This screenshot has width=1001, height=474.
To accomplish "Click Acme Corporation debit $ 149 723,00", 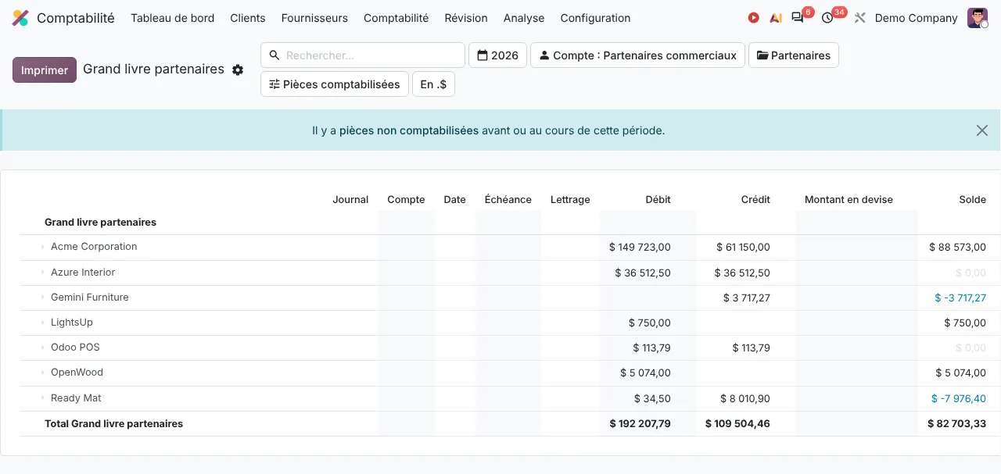I will pos(640,248).
